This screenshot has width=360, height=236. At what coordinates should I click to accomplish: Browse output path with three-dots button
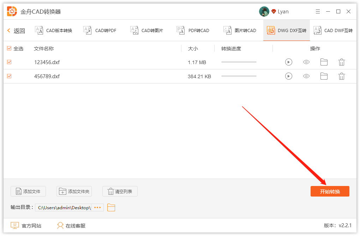(97, 207)
